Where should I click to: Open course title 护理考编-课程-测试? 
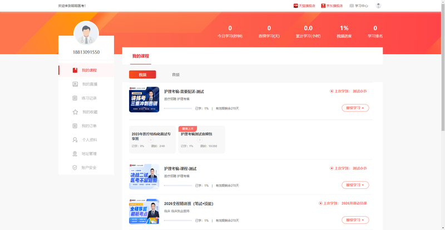[x=180, y=169]
